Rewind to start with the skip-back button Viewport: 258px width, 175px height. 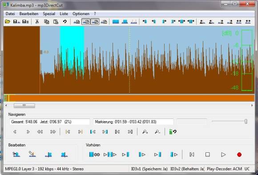(192, 155)
